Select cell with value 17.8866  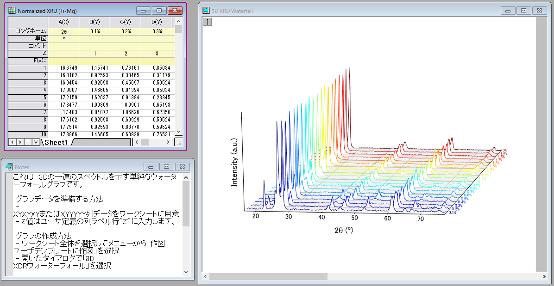coord(63,134)
